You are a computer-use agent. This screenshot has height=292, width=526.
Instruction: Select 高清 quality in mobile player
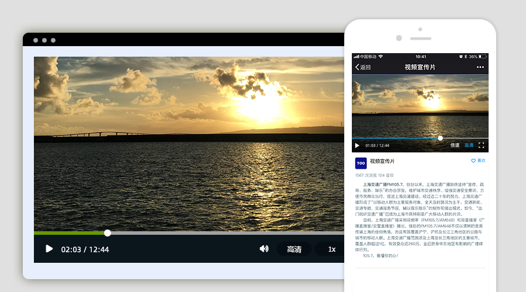point(469,145)
